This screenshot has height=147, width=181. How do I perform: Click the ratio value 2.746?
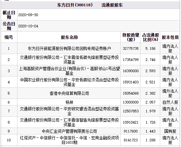[x=150, y=60]
